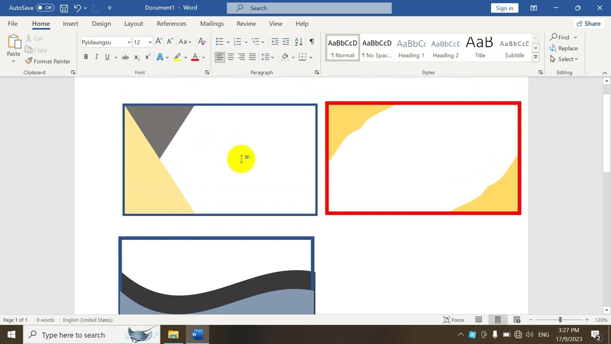Open Read Mode view in status bar
Viewport: 611px width, 344px height.
click(478, 320)
